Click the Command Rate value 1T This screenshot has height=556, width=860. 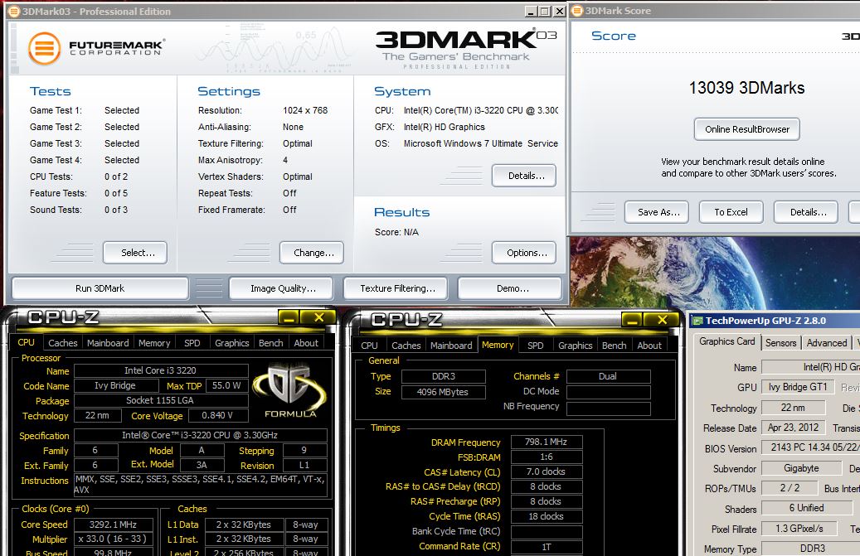pos(547,547)
